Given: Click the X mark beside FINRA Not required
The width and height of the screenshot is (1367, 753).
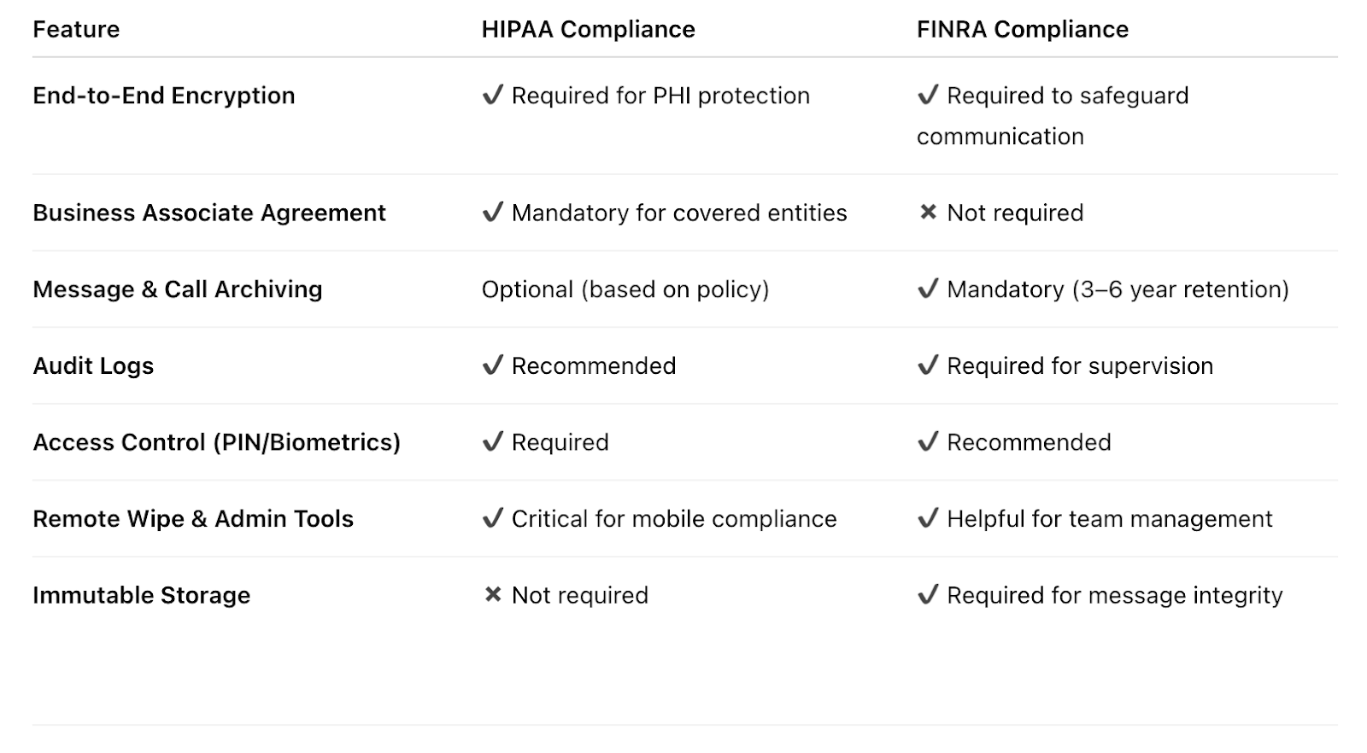Looking at the screenshot, I should pyautogui.click(x=928, y=212).
